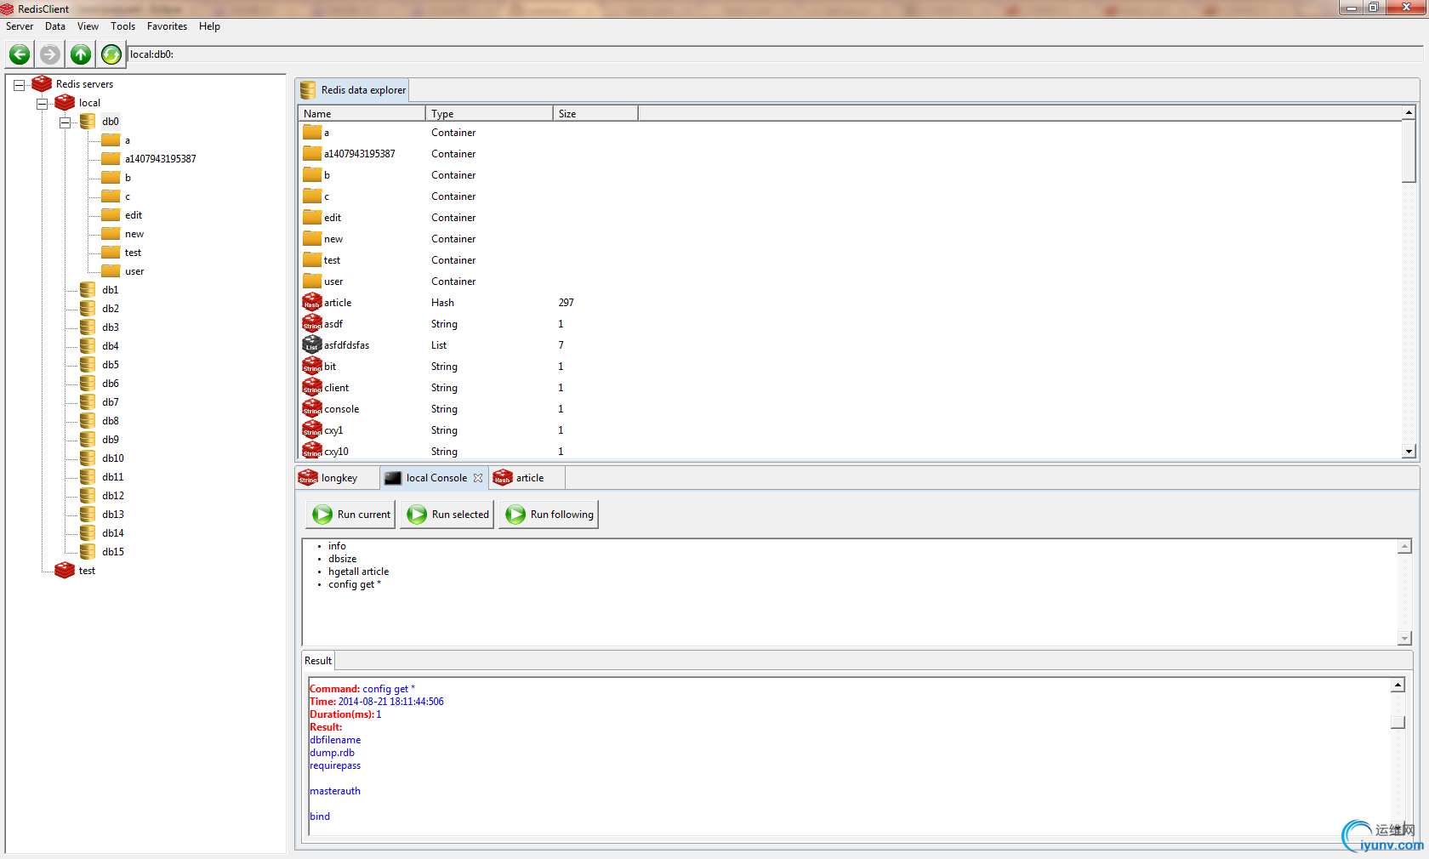
Task: Collapse the db0 database node
Action: click(x=65, y=122)
